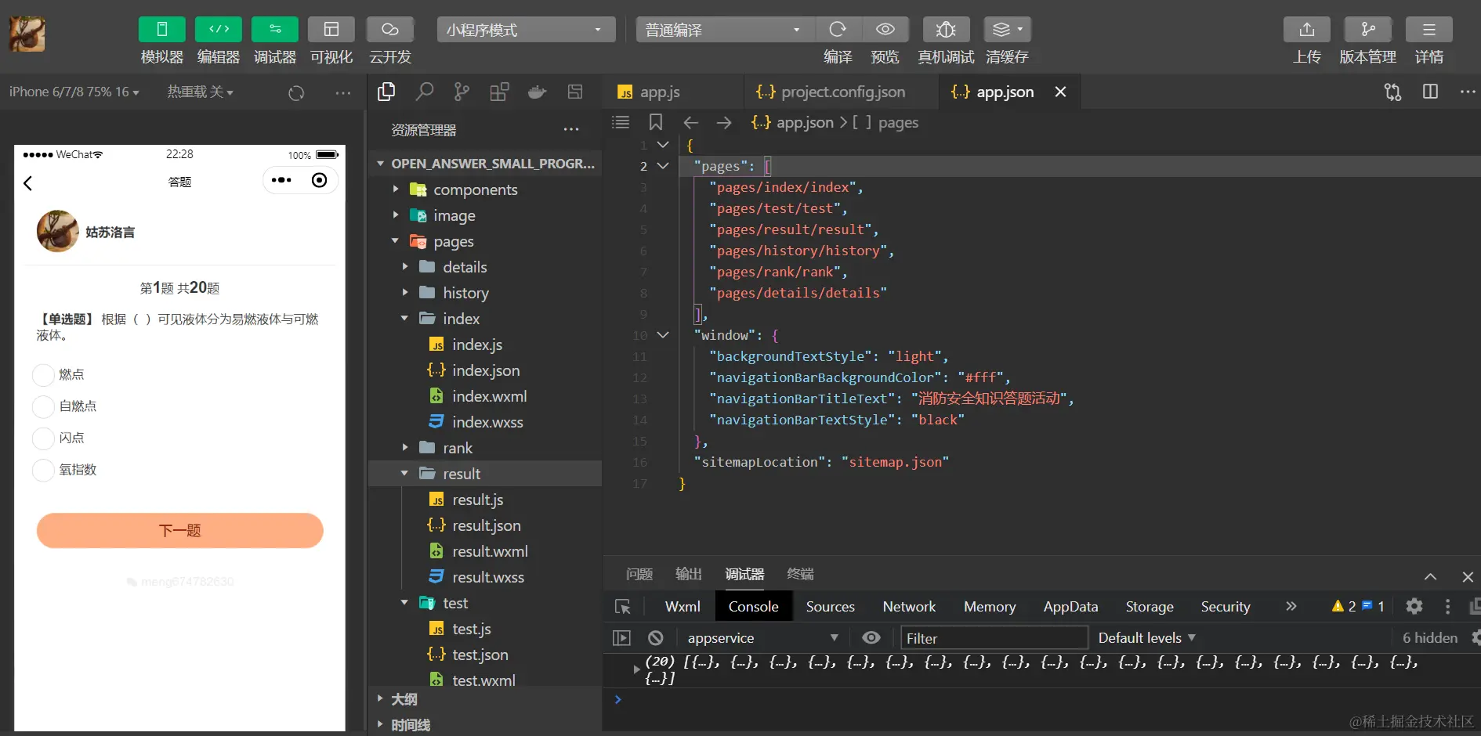Open the Sources devtools tab
The width and height of the screenshot is (1481, 736).
[831, 607]
